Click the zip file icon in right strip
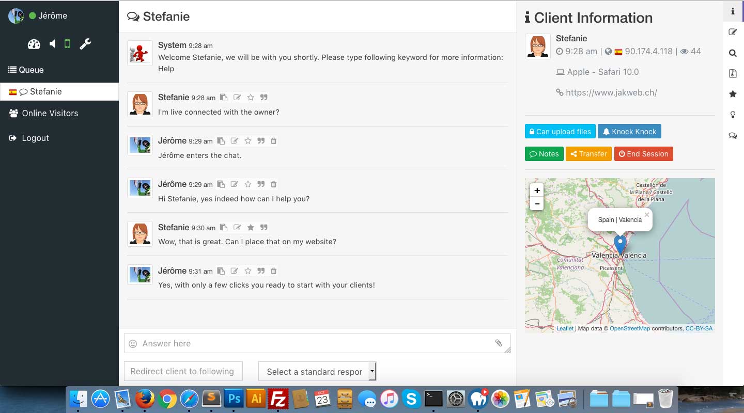This screenshot has height=413, width=744. click(x=733, y=73)
